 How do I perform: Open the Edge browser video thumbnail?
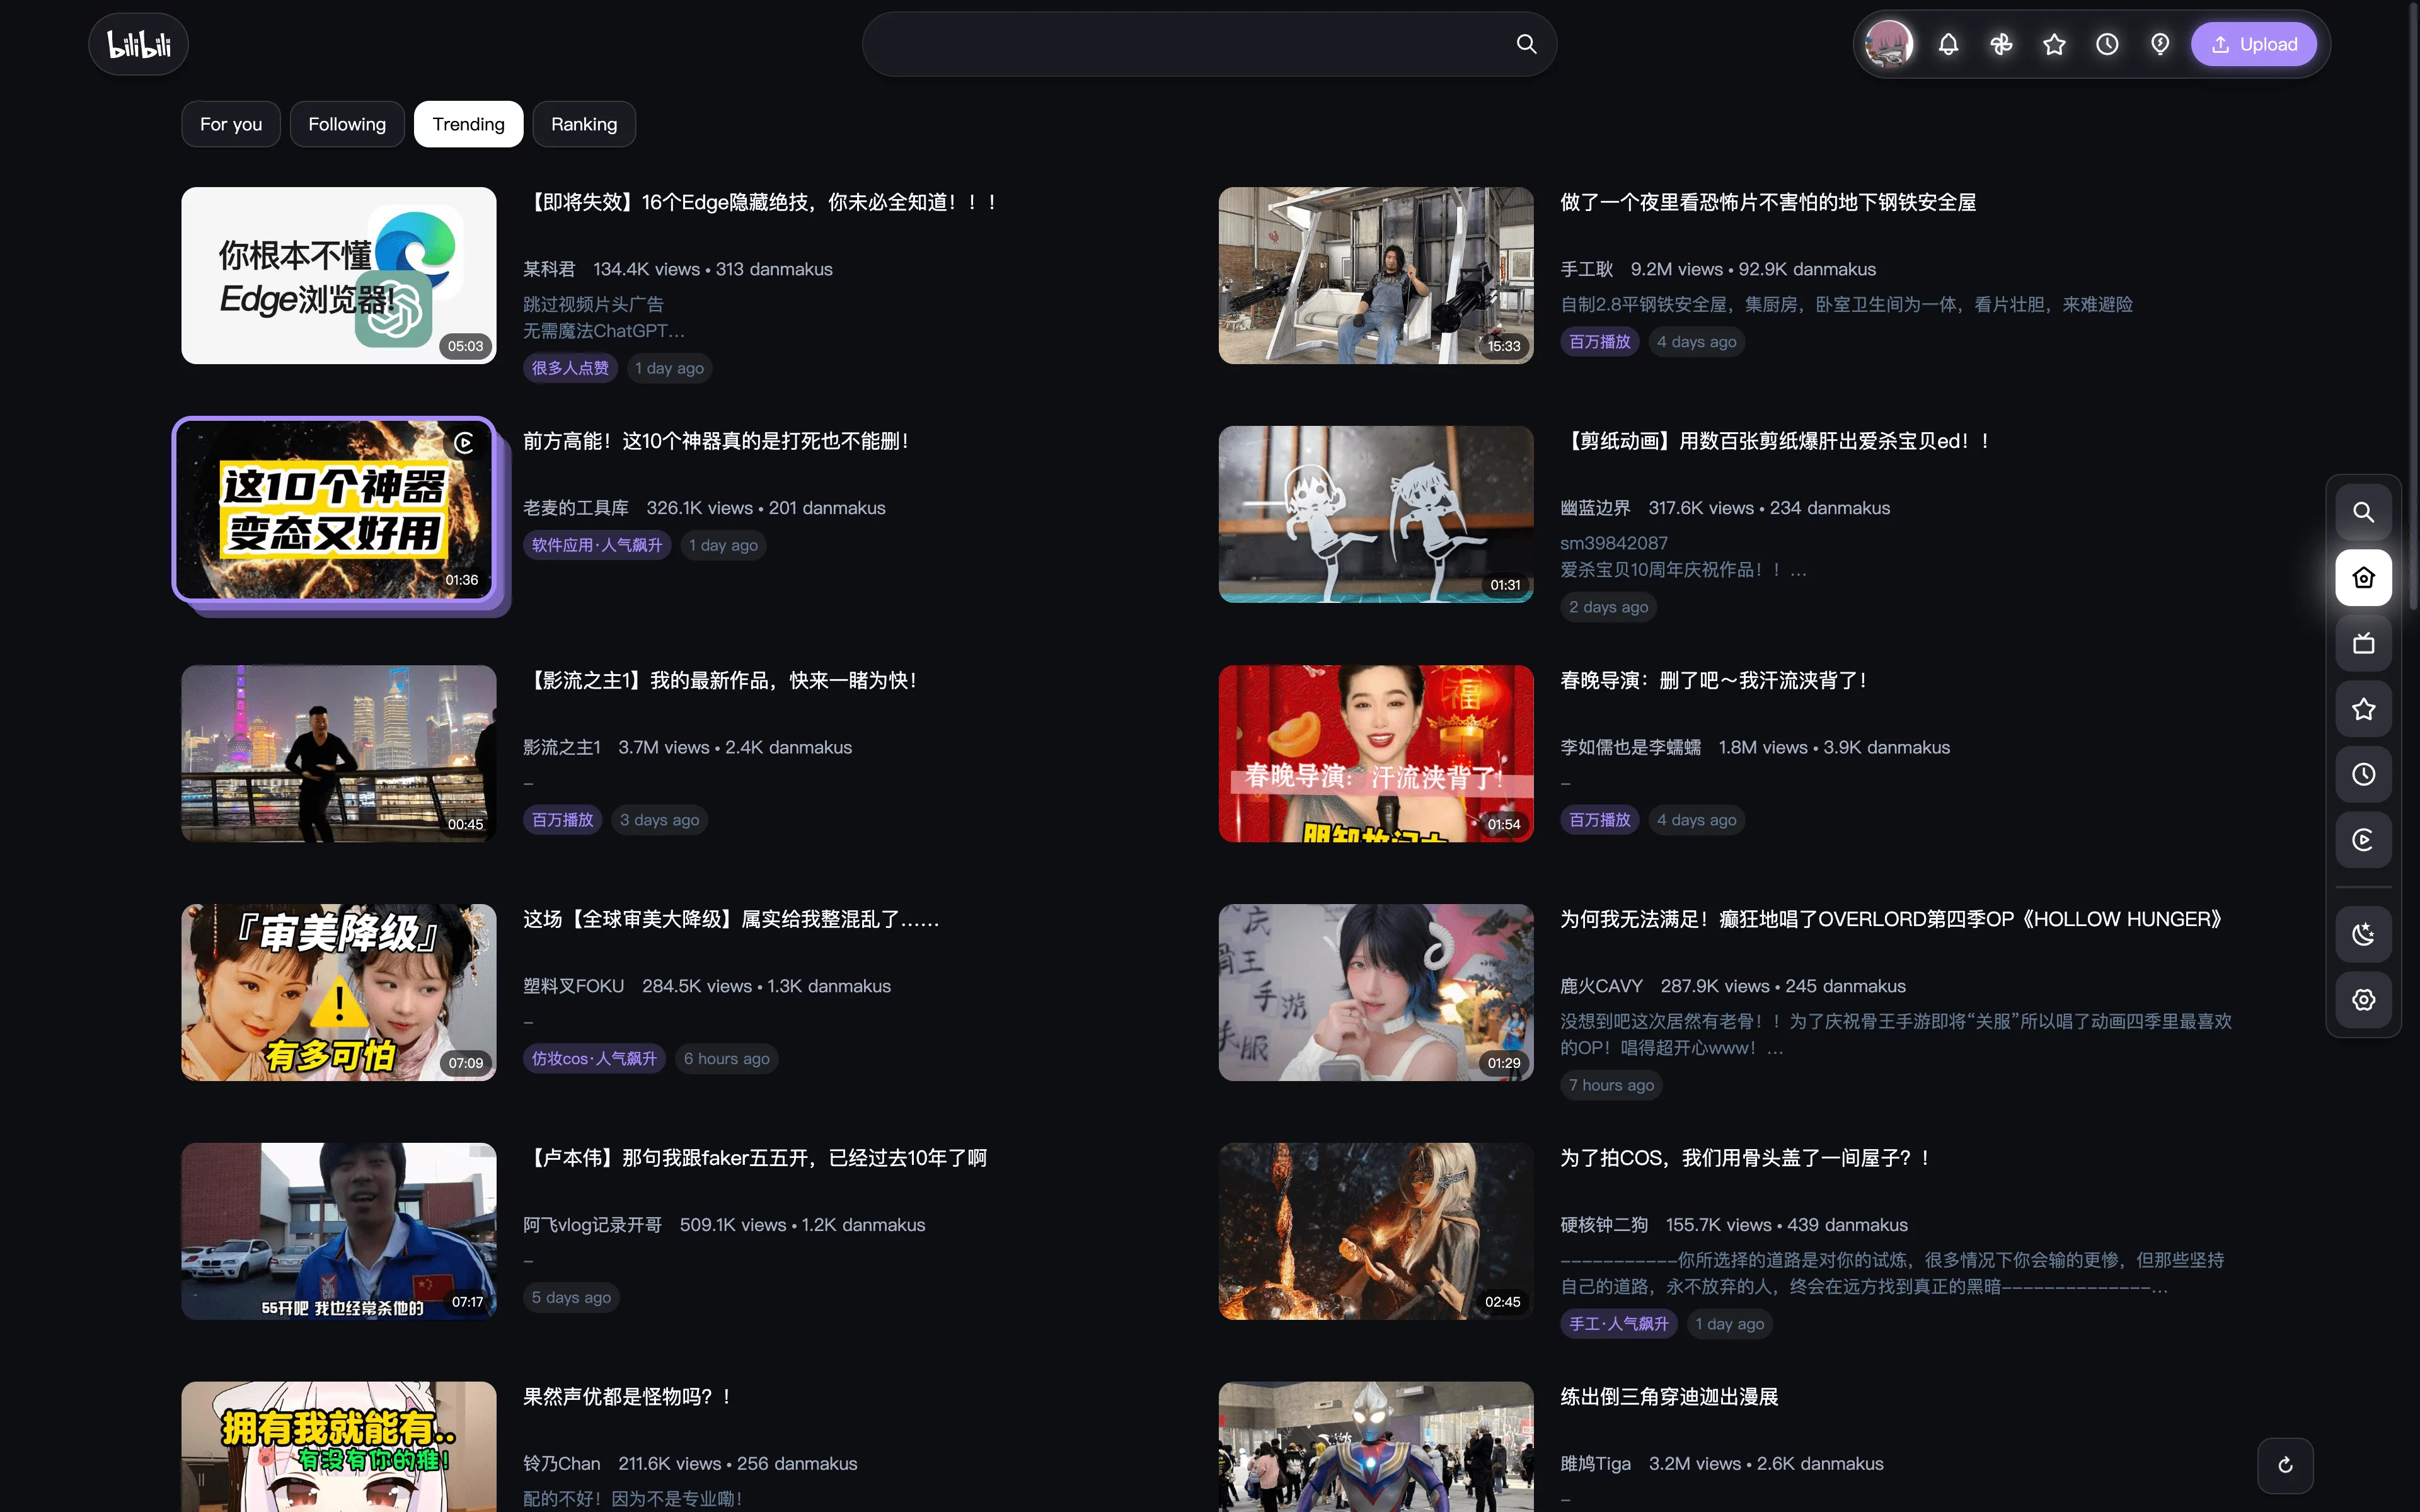pos(339,275)
